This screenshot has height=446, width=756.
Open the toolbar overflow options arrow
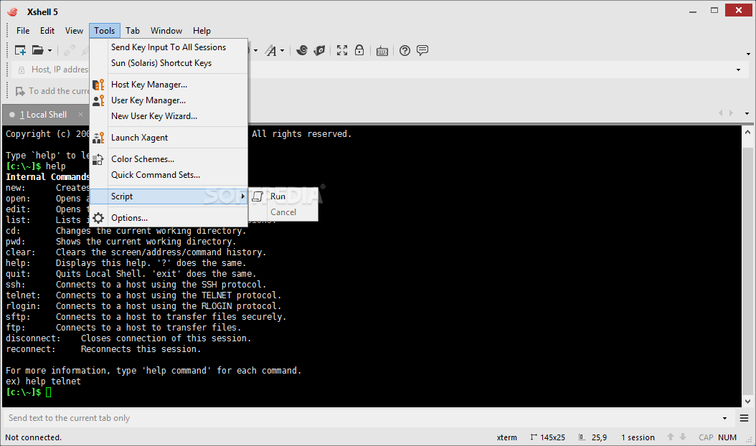coord(748,54)
